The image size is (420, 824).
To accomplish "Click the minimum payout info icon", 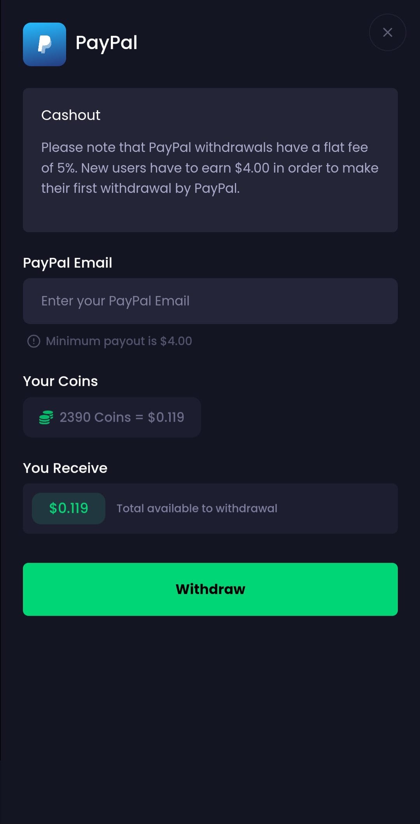I will point(33,341).
